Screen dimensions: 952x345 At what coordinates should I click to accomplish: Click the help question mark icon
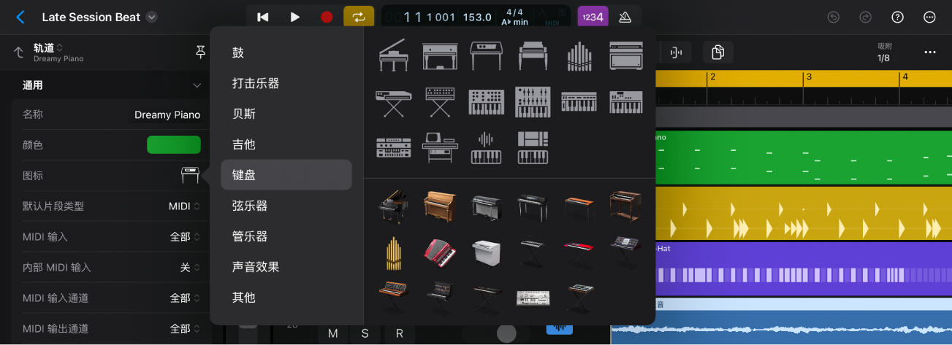pyautogui.click(x=898, y=18)
